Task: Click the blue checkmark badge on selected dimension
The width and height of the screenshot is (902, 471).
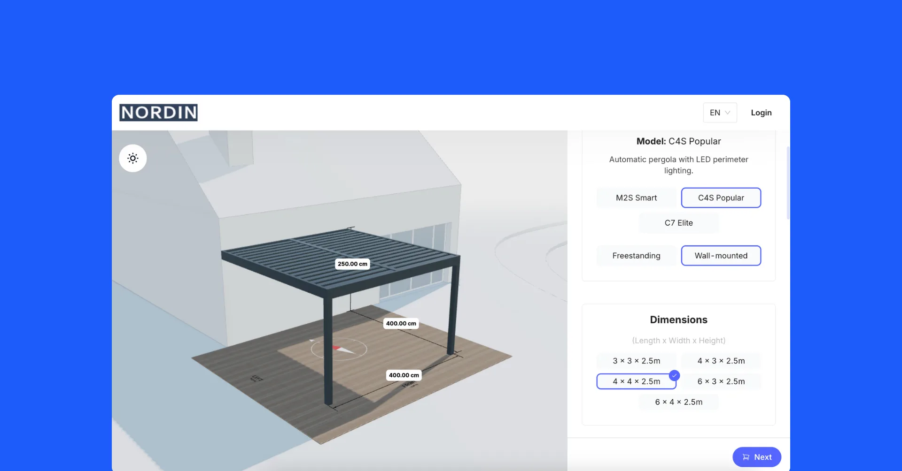Action: point(674,375)
